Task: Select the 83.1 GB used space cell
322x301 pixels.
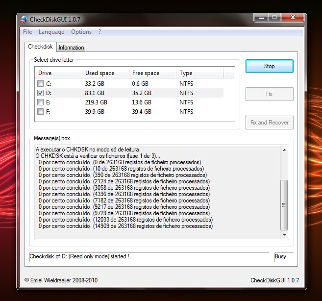Action: click(95, 93)
